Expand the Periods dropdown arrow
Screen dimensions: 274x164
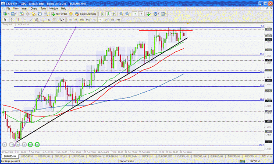click(x=158, y=14)
